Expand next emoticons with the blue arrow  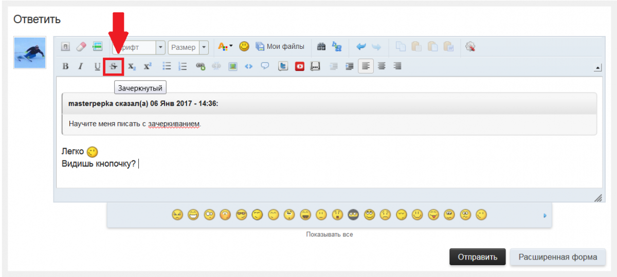tap(544, 216)
